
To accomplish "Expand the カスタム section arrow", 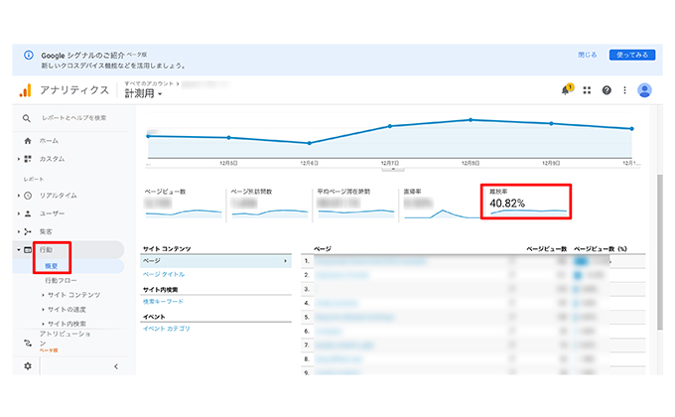I will coord(19,159).
